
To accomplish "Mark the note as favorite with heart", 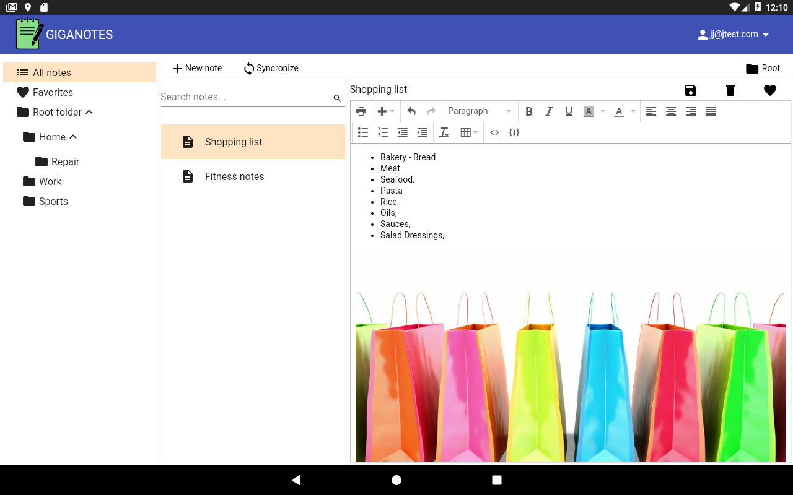I will [770, 90].
